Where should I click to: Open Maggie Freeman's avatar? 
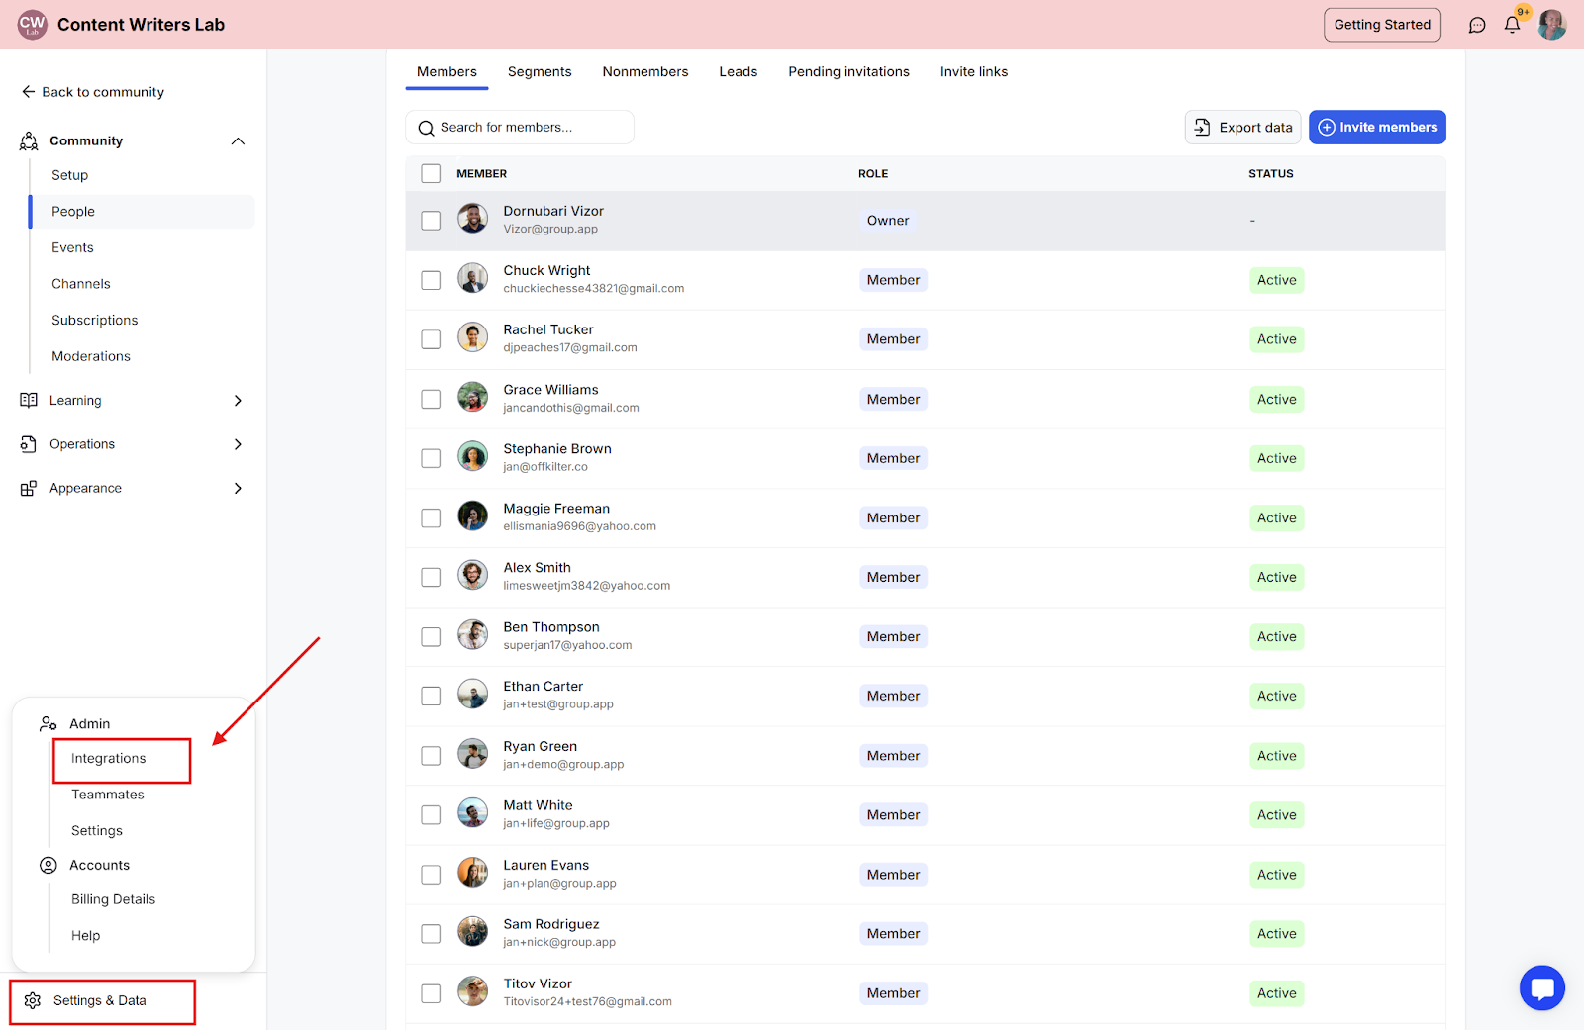[x=473, y=515]
